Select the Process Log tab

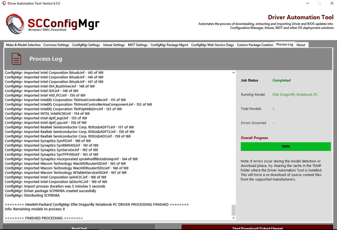pos(284,44)
